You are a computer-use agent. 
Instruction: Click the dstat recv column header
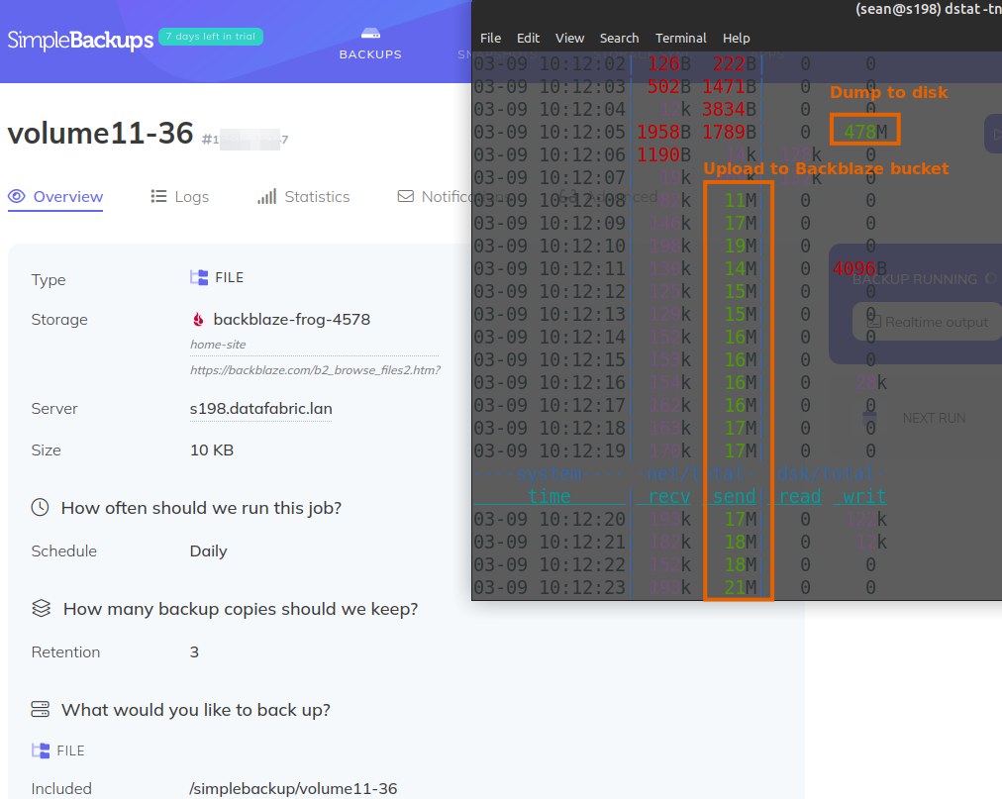669,496
